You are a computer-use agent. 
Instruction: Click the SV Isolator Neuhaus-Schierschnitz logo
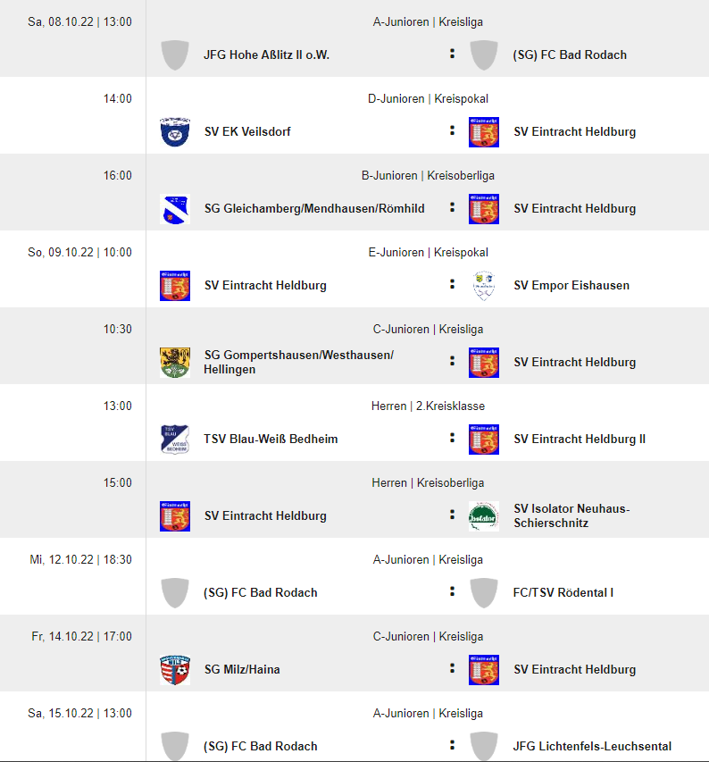[484, 516]
